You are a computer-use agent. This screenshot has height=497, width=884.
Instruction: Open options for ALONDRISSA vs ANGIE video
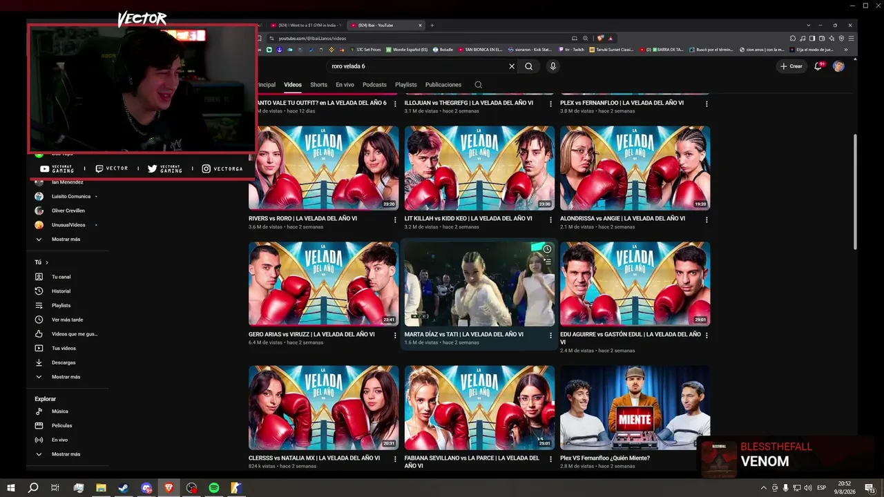pyautogui.click(x=707, y=220)
